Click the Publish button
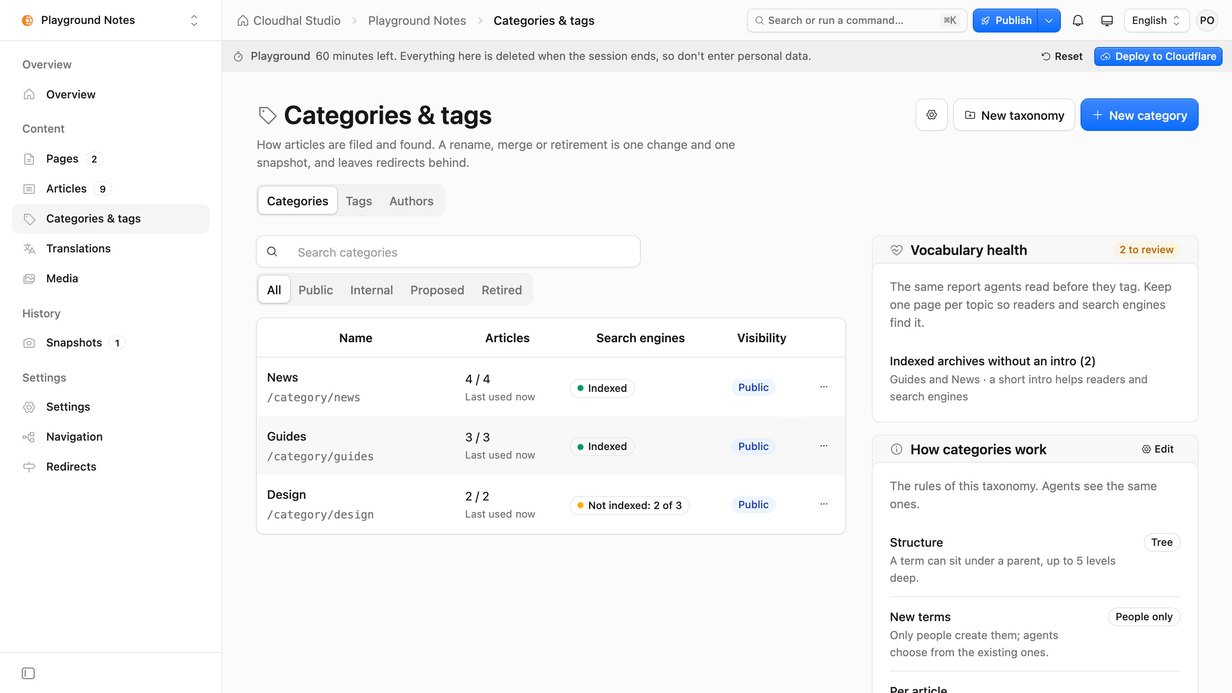Screen dimensions: 1232x693 tap(1005, 21)
